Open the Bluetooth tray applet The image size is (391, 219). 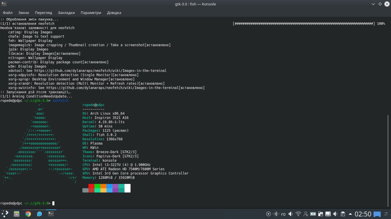pyautogui.click(x=276, y=214)
